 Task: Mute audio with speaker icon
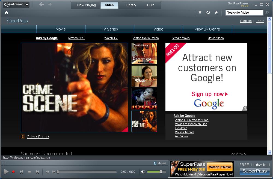143,172
